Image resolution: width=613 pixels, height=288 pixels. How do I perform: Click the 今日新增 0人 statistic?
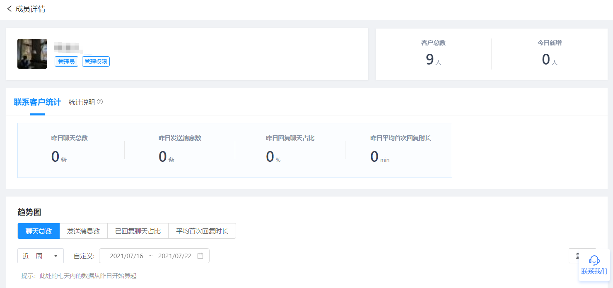click(x=550, y=54)
